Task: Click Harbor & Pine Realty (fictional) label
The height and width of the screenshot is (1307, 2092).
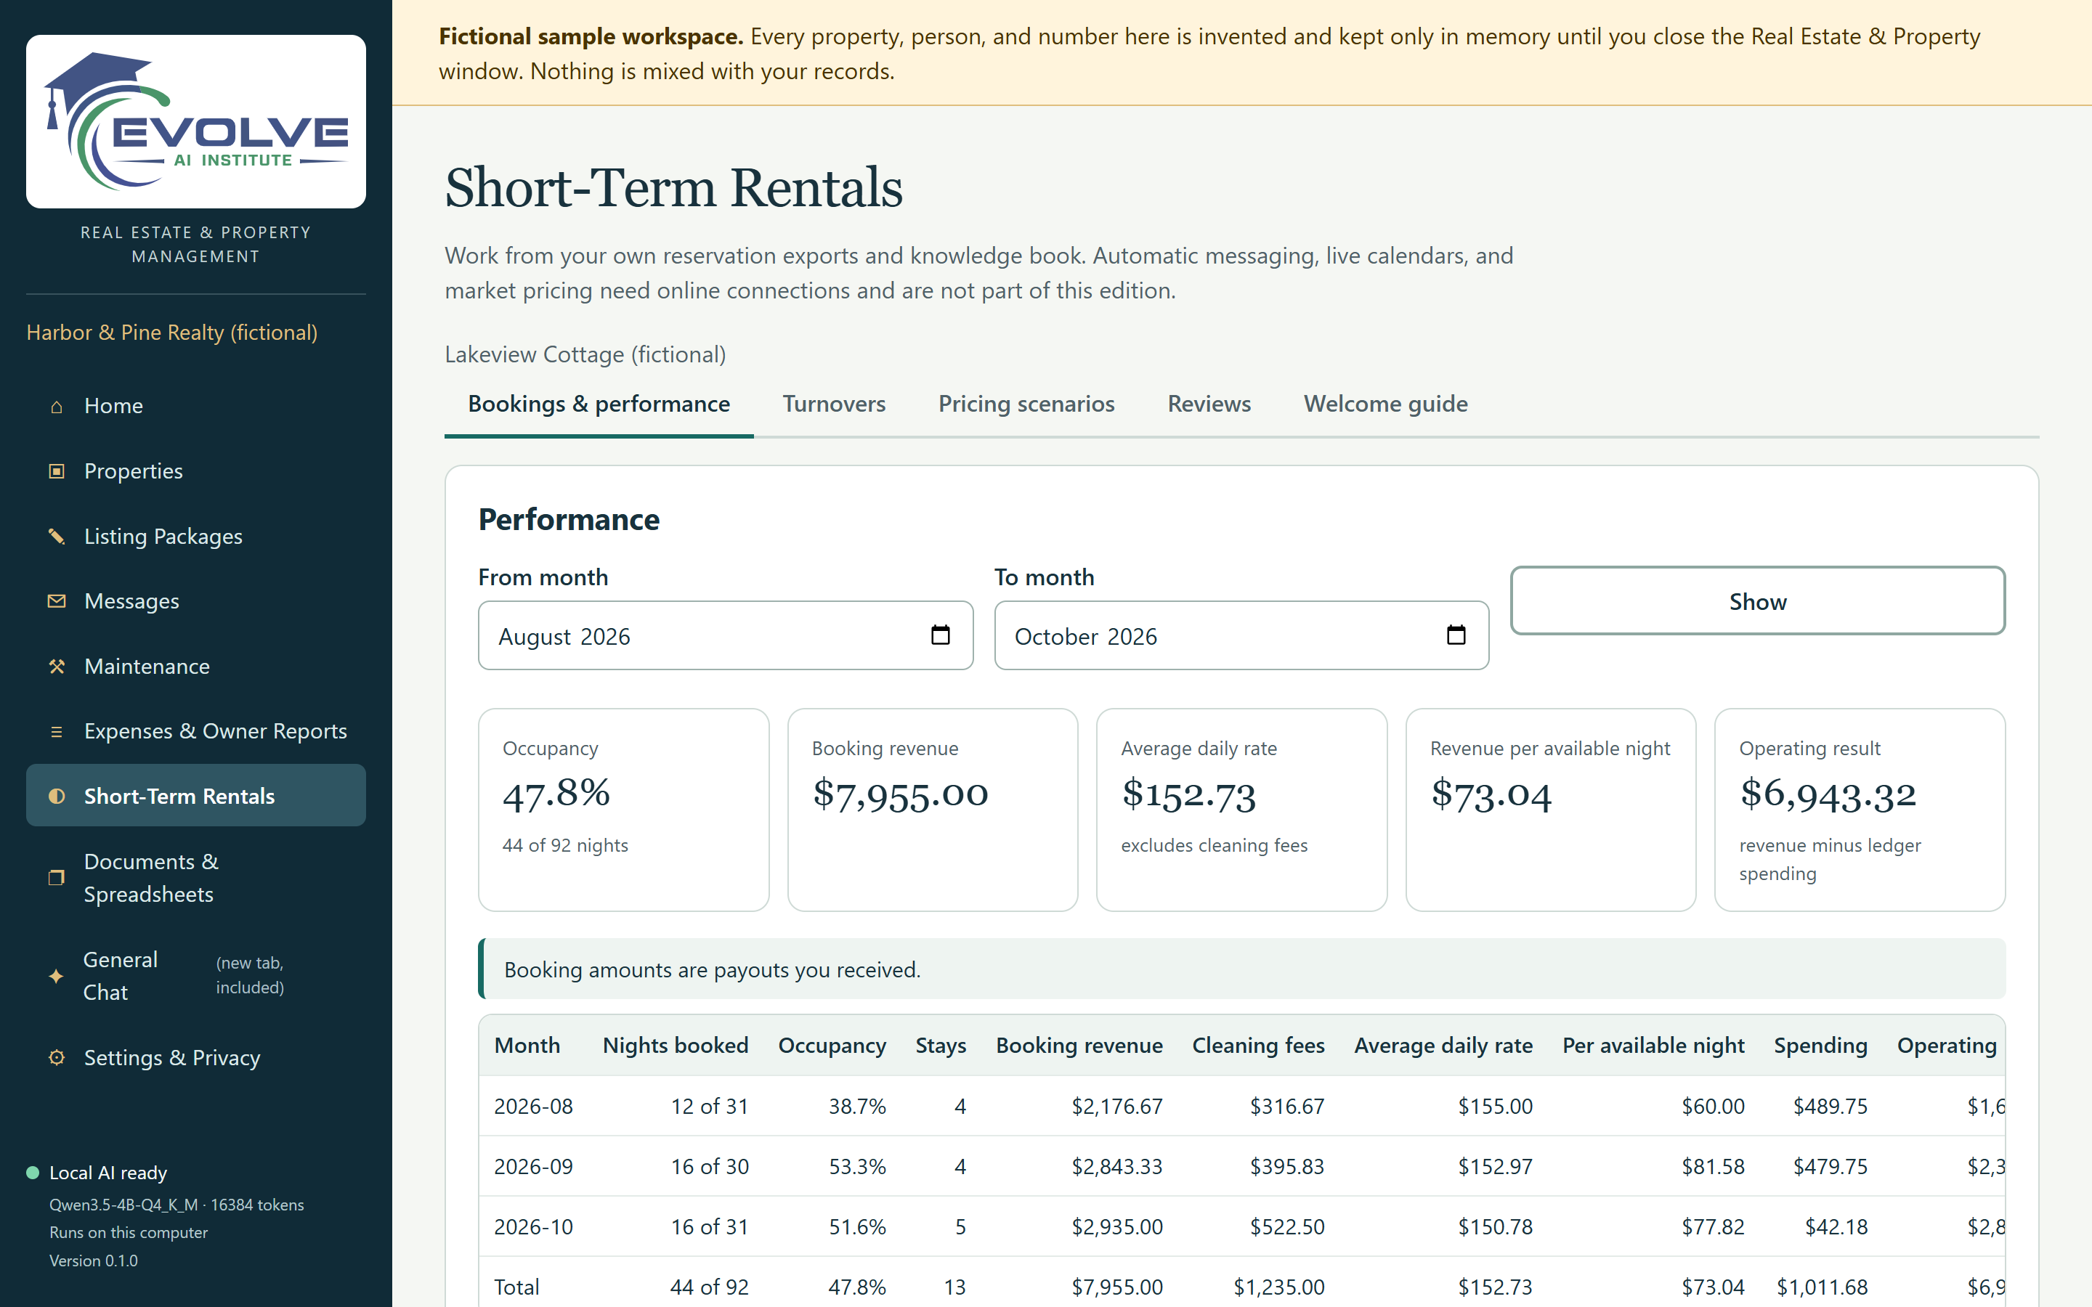Action: 172,333
